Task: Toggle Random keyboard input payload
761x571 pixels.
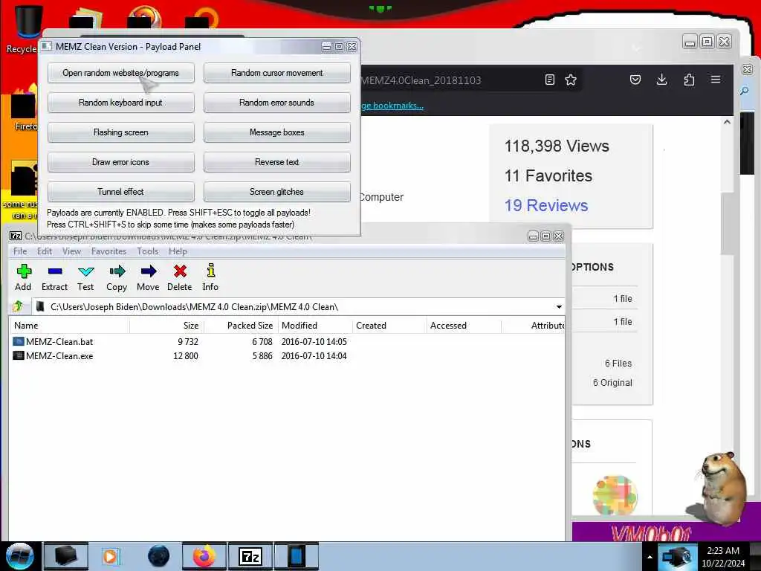Action: tap(121, 103)
